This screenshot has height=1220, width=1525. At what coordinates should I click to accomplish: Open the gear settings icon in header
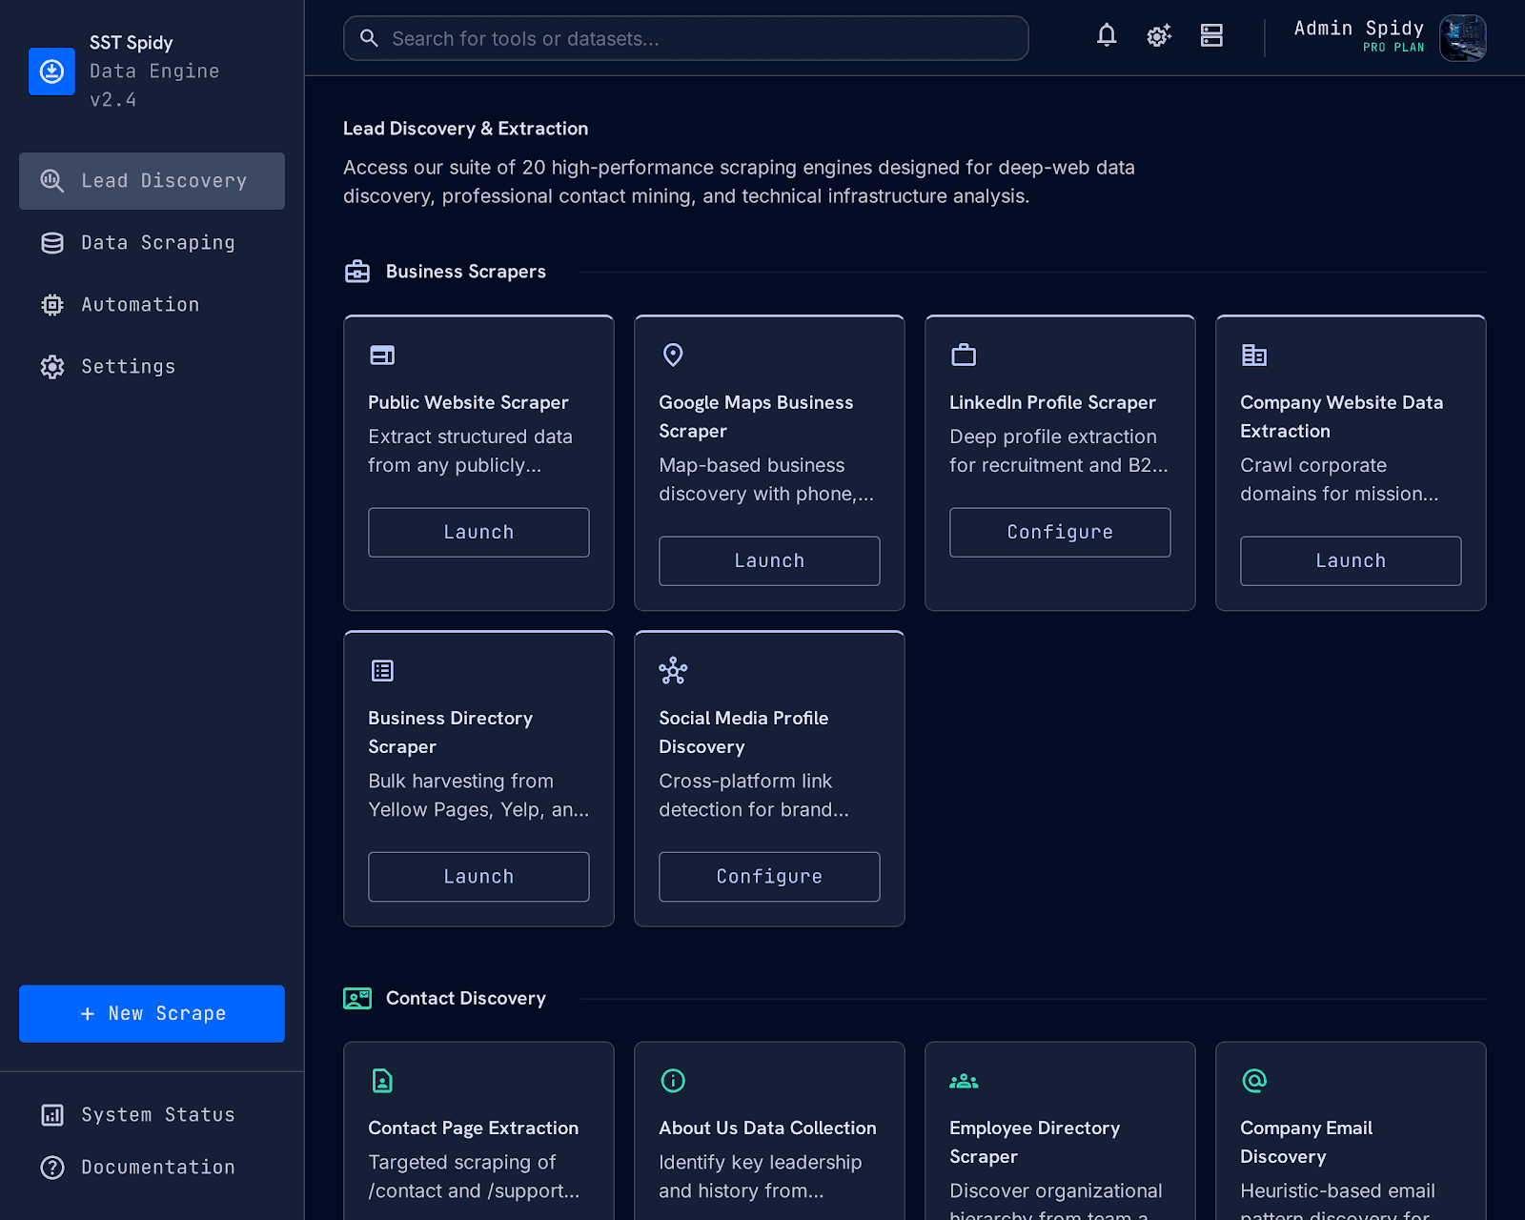point(1159,36)
